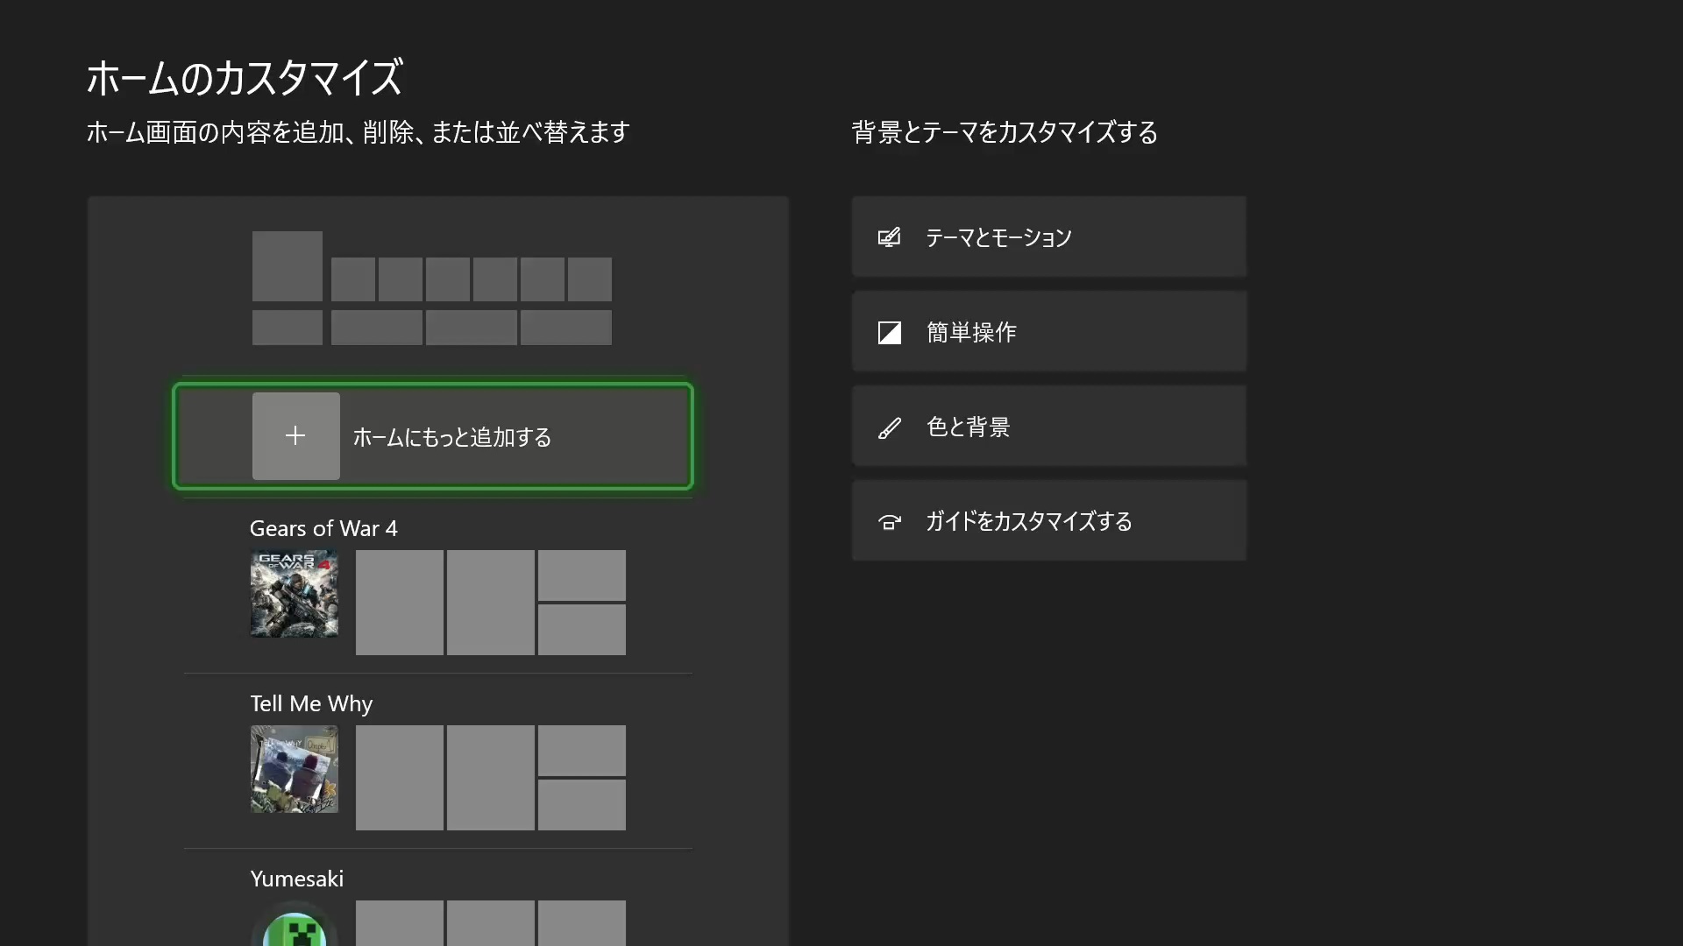The height and width of the screenshot is (946, 1683).
Task: Select the Gears of War 4 cover art
Action: click(x=295, y=594)
